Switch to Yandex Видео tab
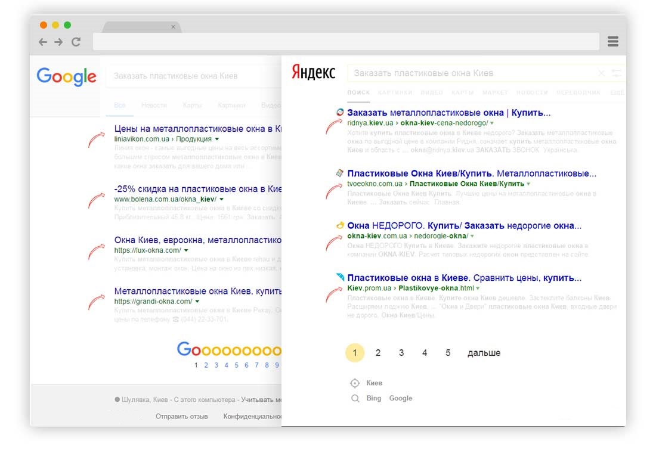 (x=432, y=92)
